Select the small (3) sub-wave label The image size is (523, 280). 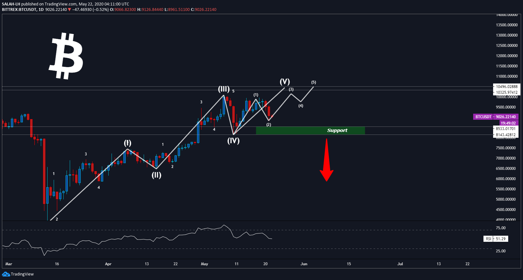[291, 89]
